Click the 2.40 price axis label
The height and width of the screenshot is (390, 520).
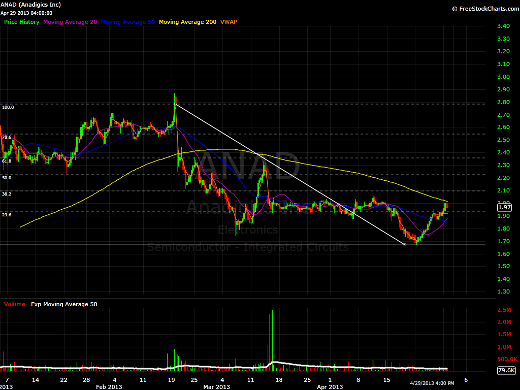coord(503,152)
